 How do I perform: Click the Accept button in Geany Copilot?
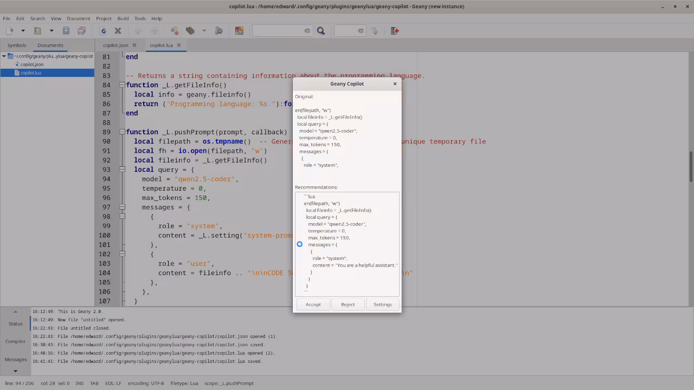(x=313, y=304)
